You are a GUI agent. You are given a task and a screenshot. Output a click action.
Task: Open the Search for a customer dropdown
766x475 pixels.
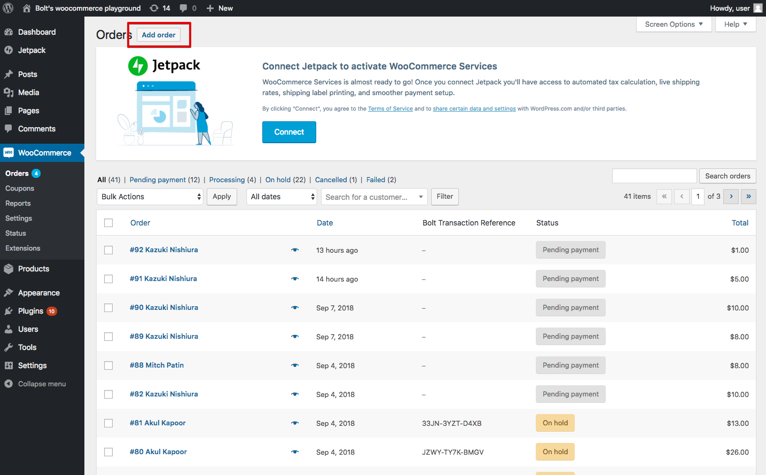click(374, 197)
